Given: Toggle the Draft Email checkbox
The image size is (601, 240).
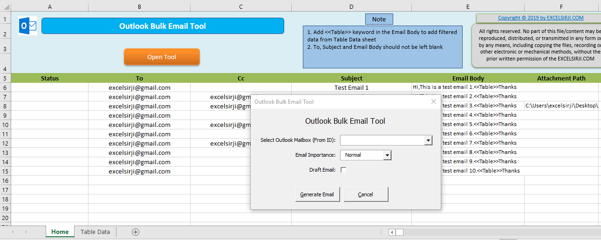Looking at the screenshot, I should point(343,170).
